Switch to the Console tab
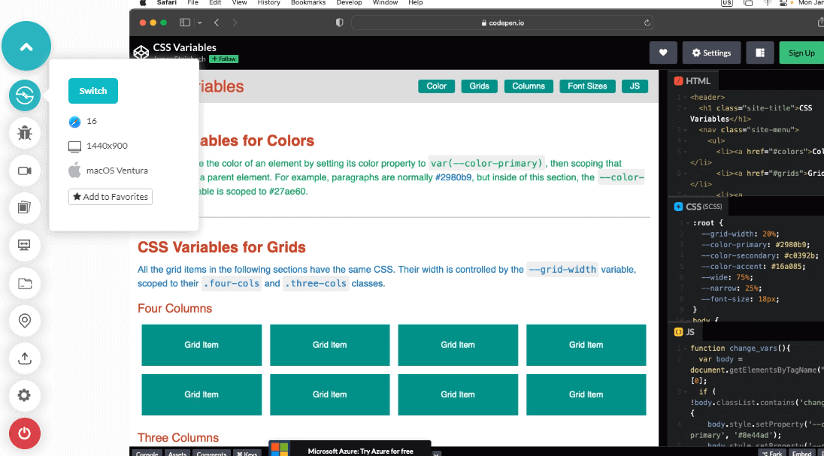The height and width of the screenshot is (456, 824). pyautogui.click(x=147, y=452)
